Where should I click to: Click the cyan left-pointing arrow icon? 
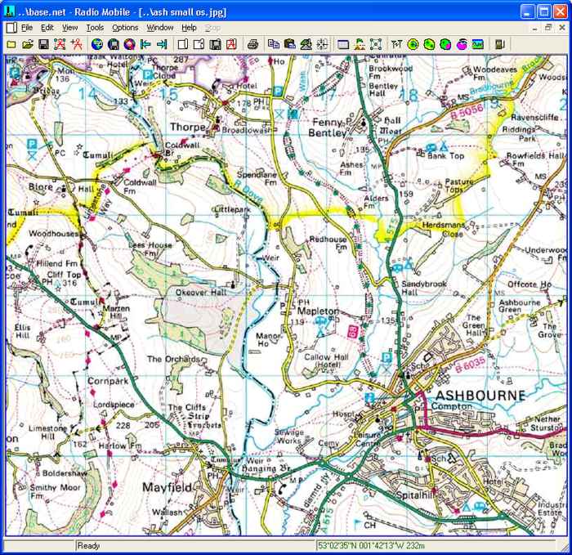click(145, 44)
